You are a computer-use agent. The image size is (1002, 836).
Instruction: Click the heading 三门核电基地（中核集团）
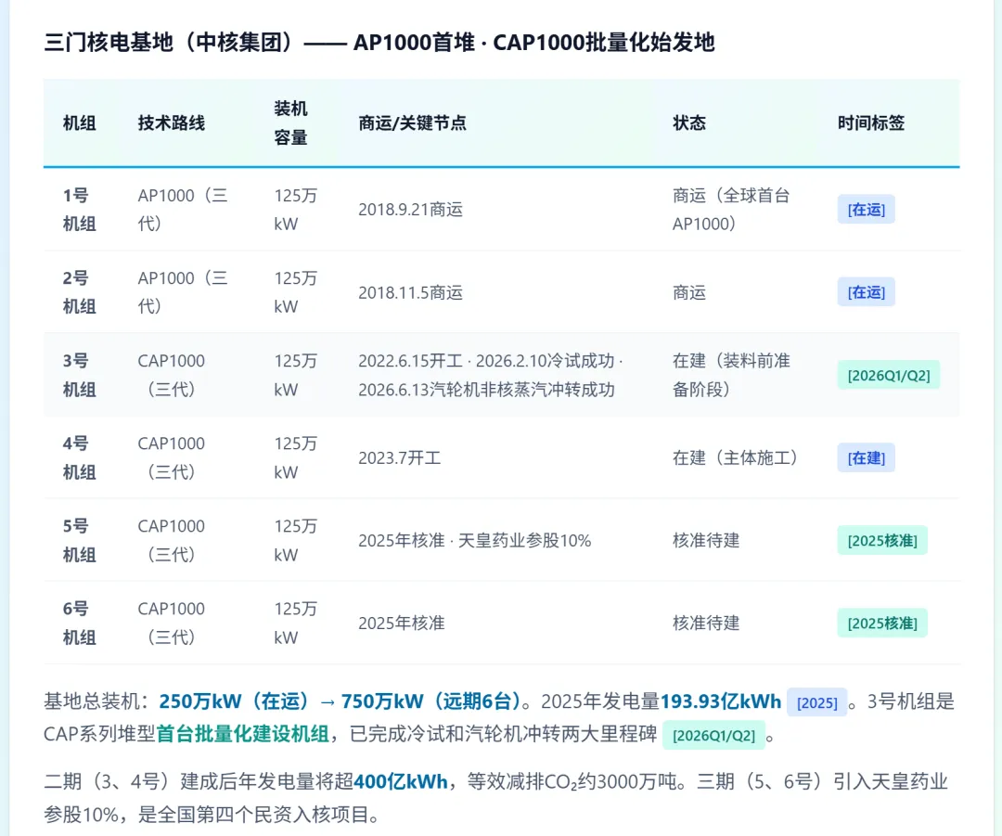168,42
